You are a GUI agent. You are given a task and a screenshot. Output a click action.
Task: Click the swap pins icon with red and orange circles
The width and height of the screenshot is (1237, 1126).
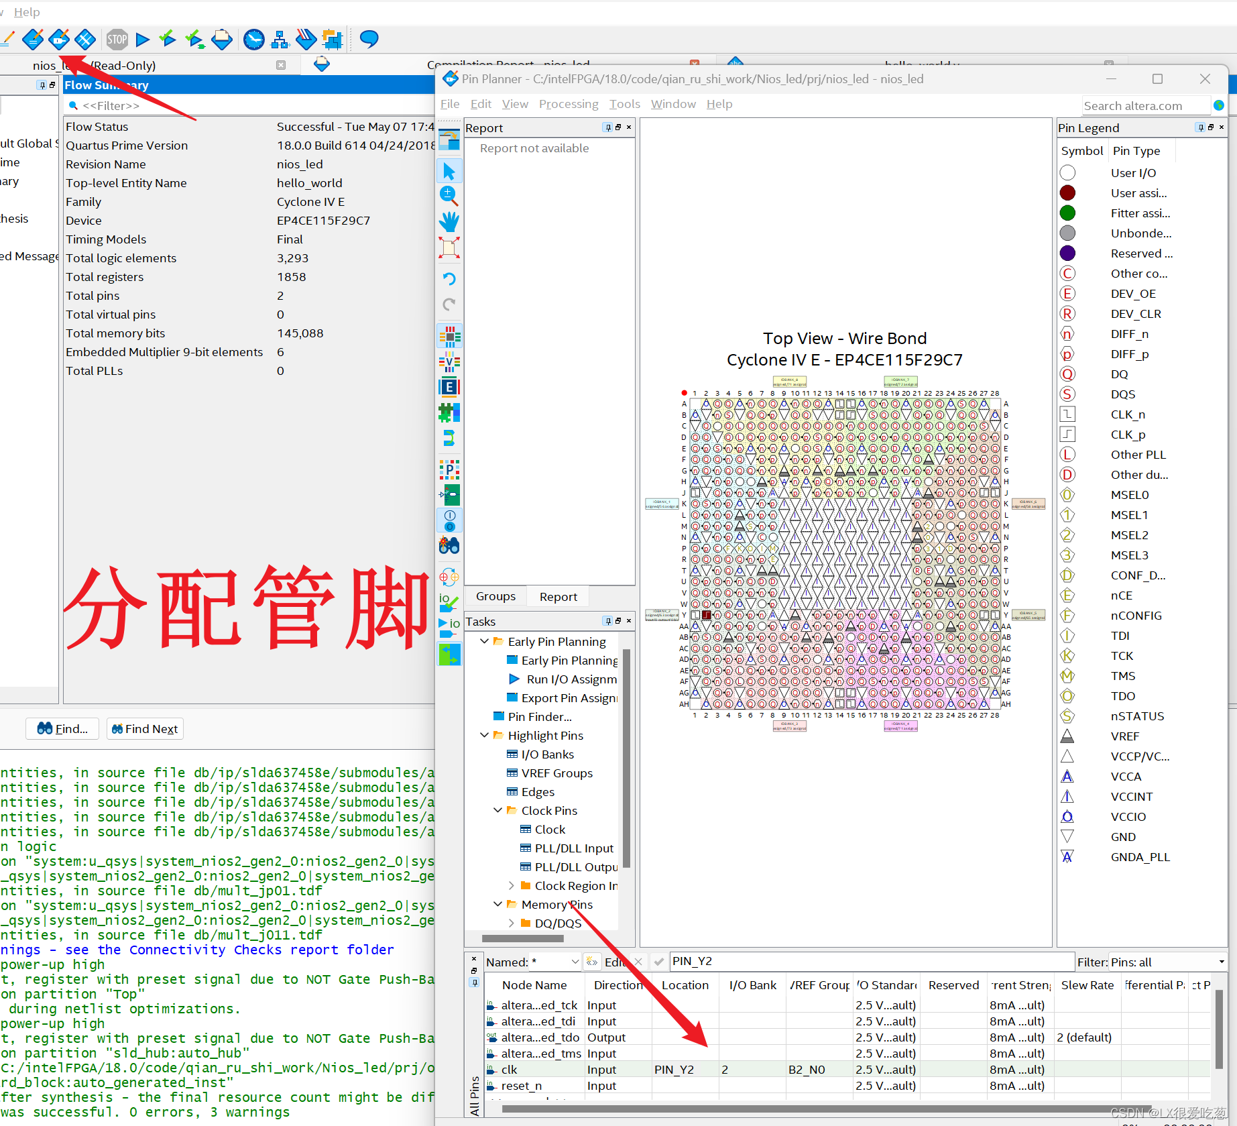click(x=449, y=577)
